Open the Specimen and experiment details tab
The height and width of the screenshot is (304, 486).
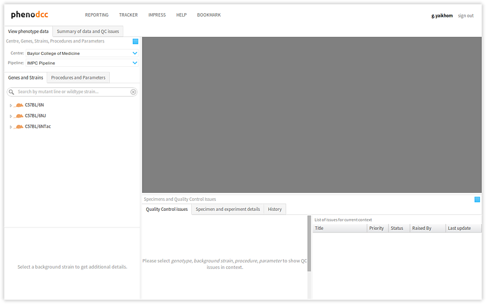[228, 210]
